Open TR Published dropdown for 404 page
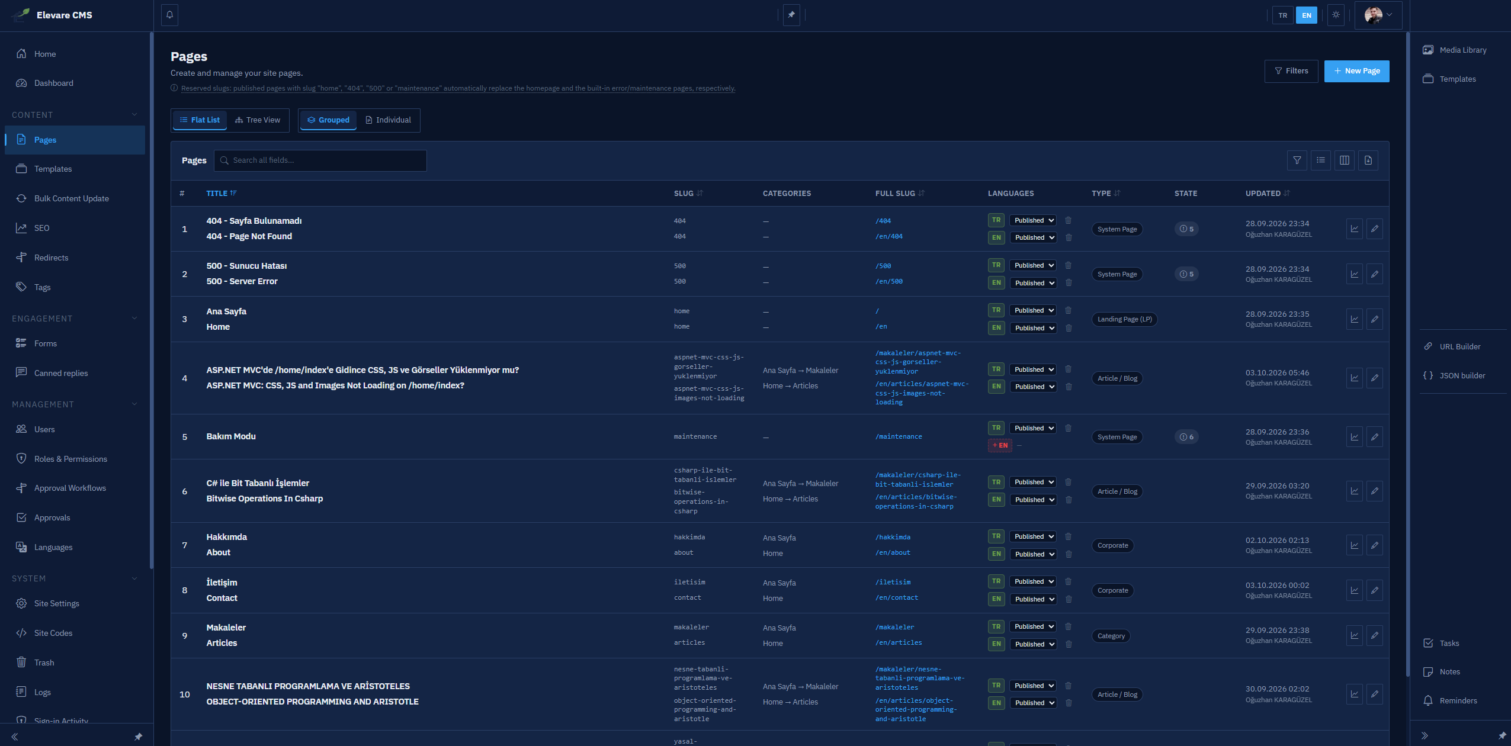The width and height of the screenshot is (1511, 746). pos(1032,220)
